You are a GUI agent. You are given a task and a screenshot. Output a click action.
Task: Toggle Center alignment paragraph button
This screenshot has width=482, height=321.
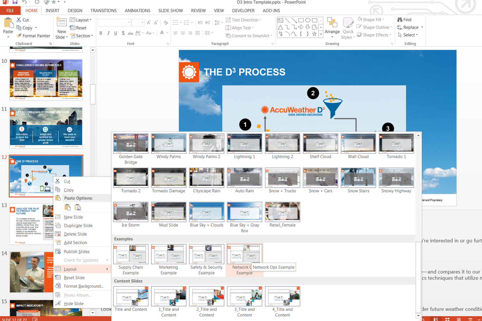pos(183,33)
